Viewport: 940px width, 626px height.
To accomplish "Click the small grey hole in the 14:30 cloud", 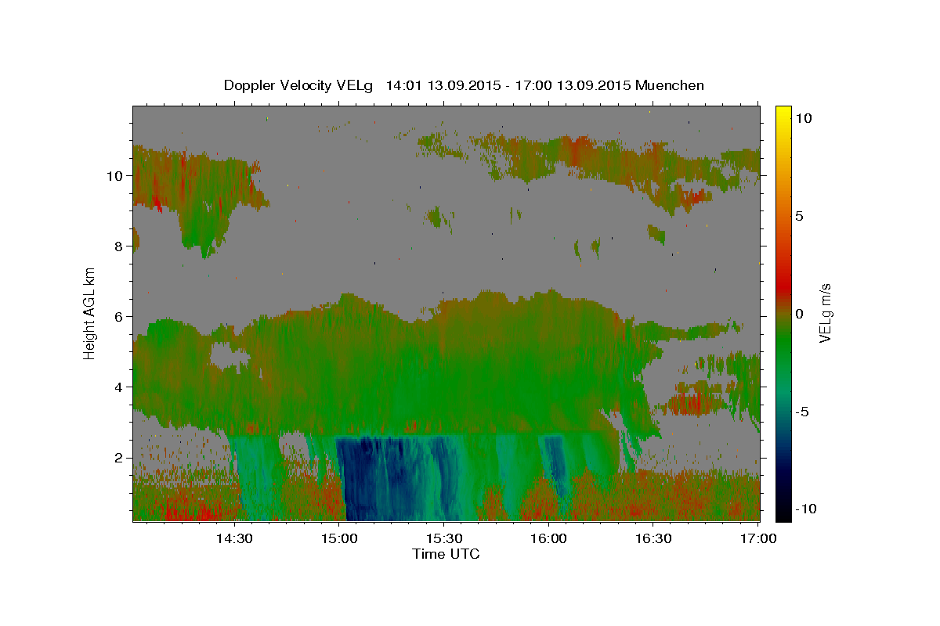I will point(229,358).
